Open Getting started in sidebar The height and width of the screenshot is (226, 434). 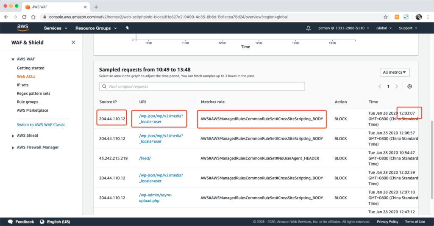tap(31, 68)
